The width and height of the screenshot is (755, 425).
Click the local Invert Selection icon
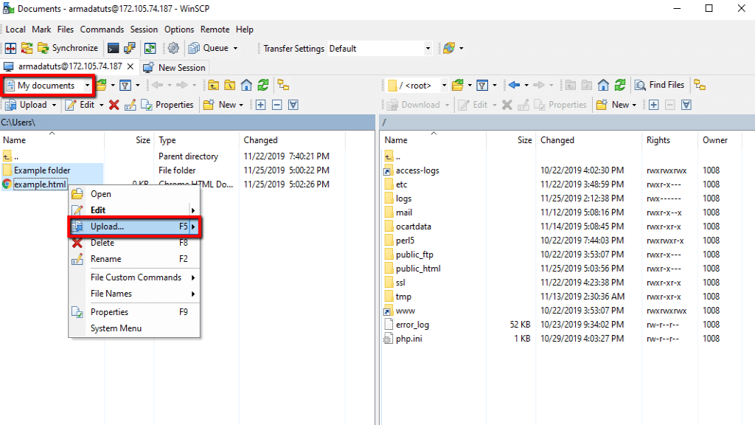click(x=293, y=105)
